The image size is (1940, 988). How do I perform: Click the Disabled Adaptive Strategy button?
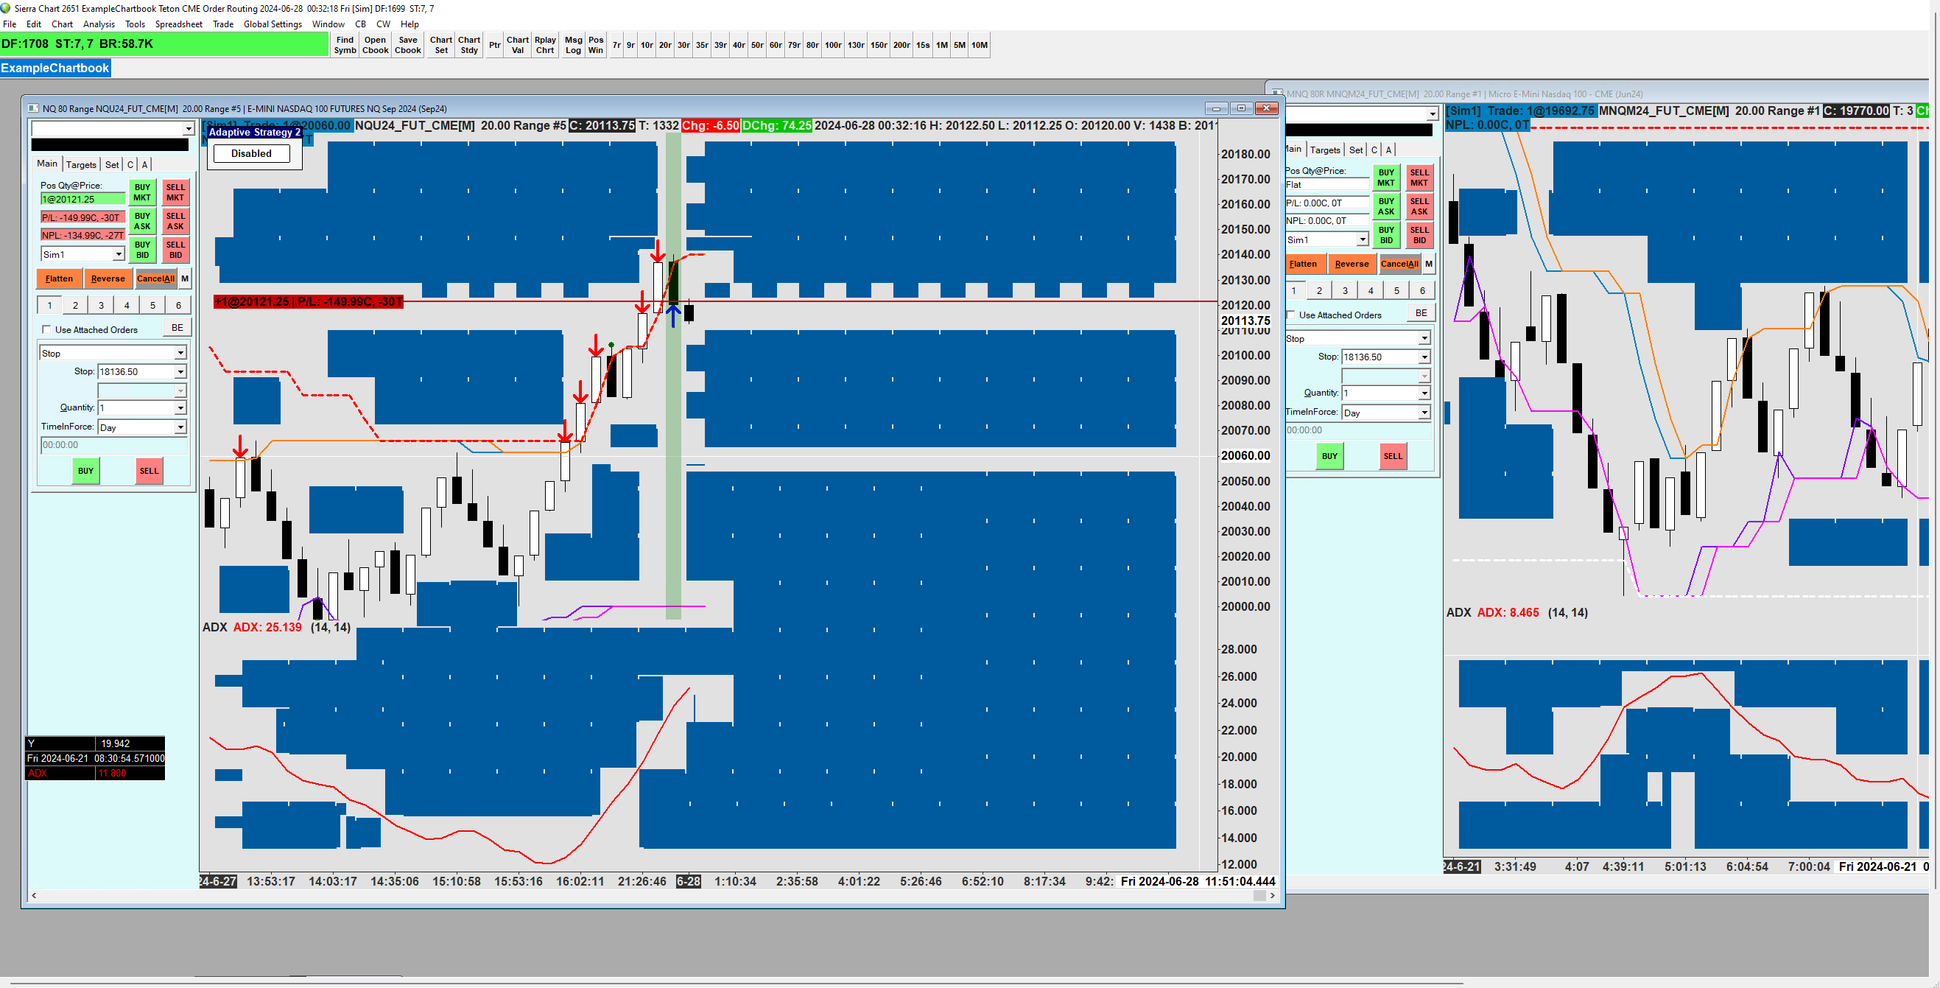tap(250, 154)
